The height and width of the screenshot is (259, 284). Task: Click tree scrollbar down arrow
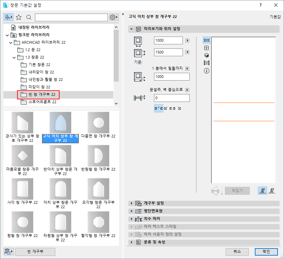click(x=116, y=104)
